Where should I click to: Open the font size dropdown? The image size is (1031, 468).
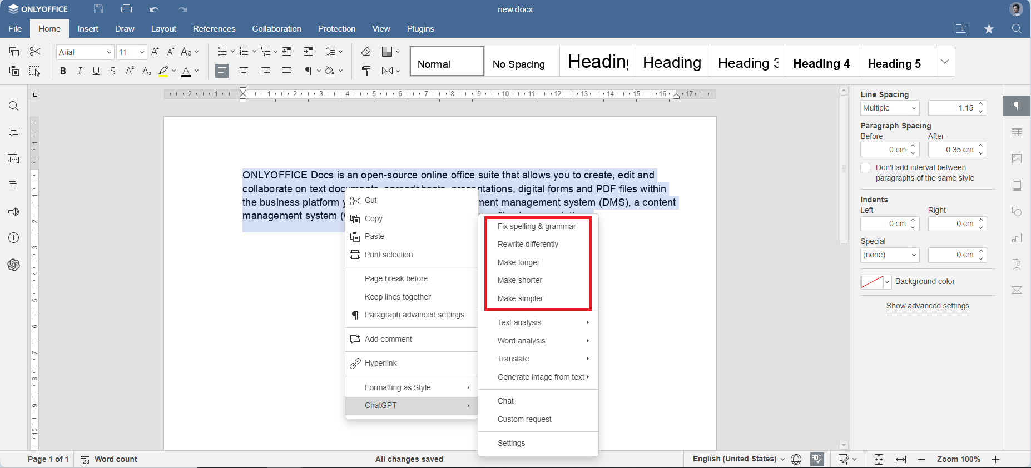point(142,52)
